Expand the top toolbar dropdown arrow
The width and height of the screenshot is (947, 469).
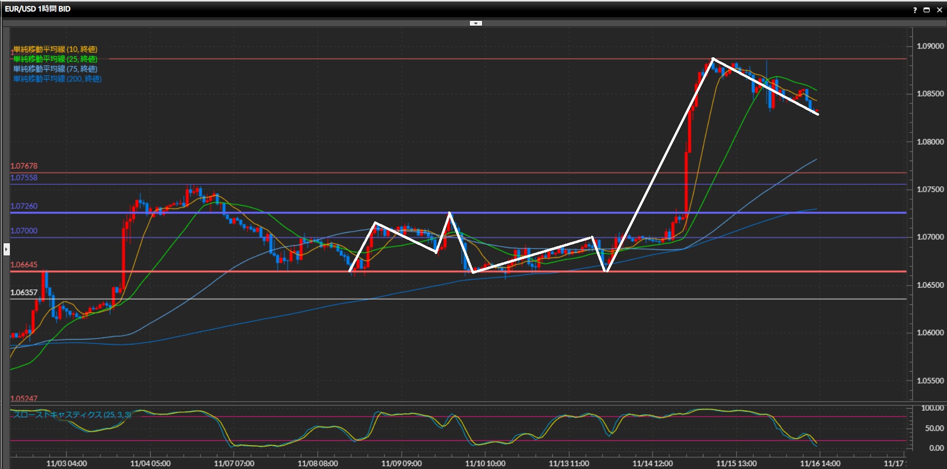tap(475, 23)
